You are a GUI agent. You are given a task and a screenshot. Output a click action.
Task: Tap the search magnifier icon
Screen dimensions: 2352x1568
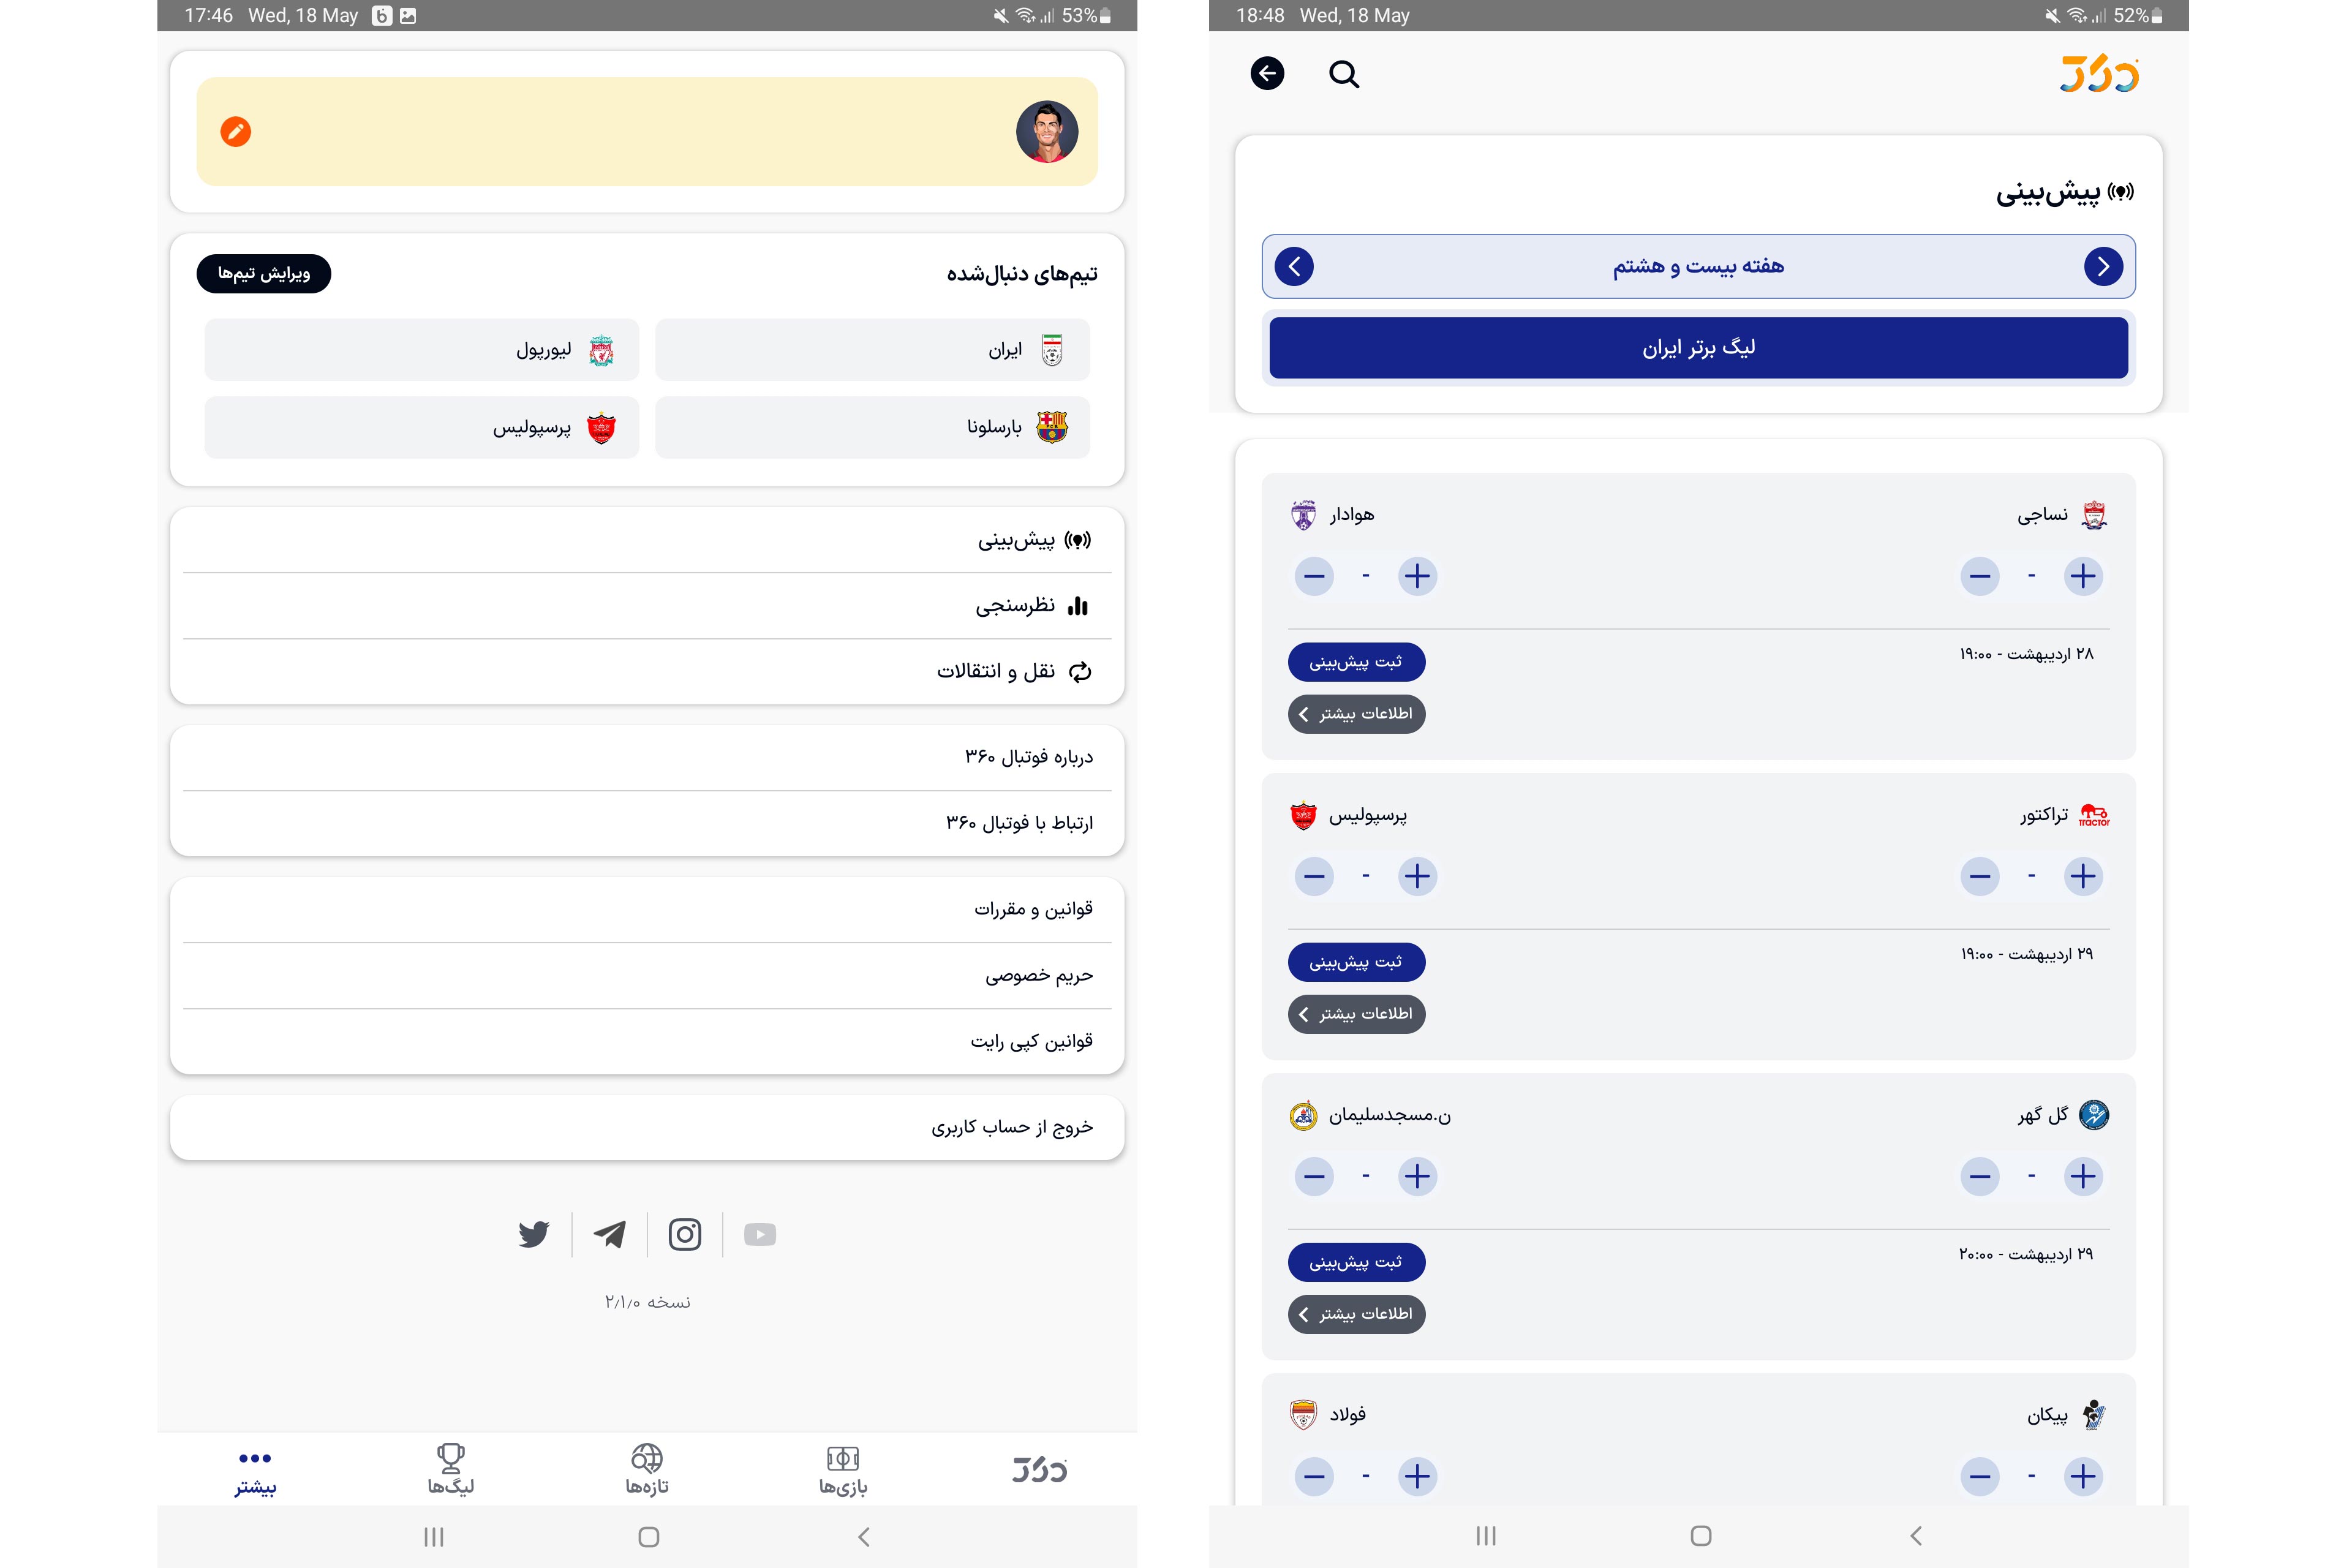coord(1344,74)
